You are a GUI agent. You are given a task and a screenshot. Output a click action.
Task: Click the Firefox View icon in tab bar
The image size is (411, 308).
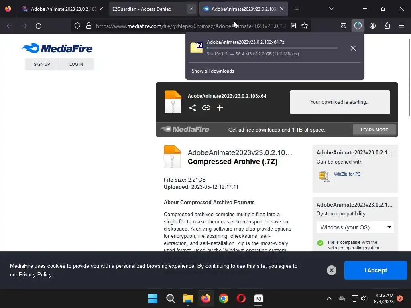(8, 9)
